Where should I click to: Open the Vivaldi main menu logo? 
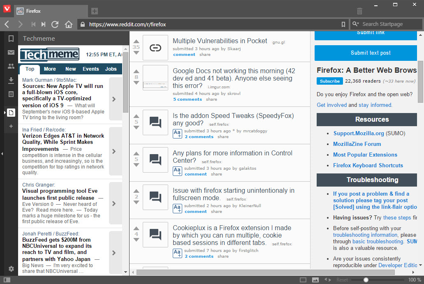(7, 9)
